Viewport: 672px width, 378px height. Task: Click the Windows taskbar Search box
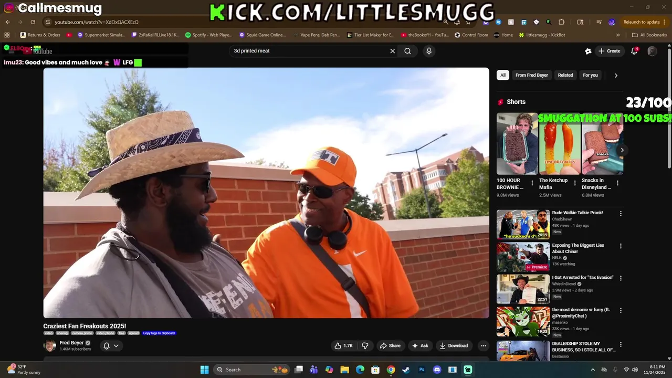click(x=251, y=370)
